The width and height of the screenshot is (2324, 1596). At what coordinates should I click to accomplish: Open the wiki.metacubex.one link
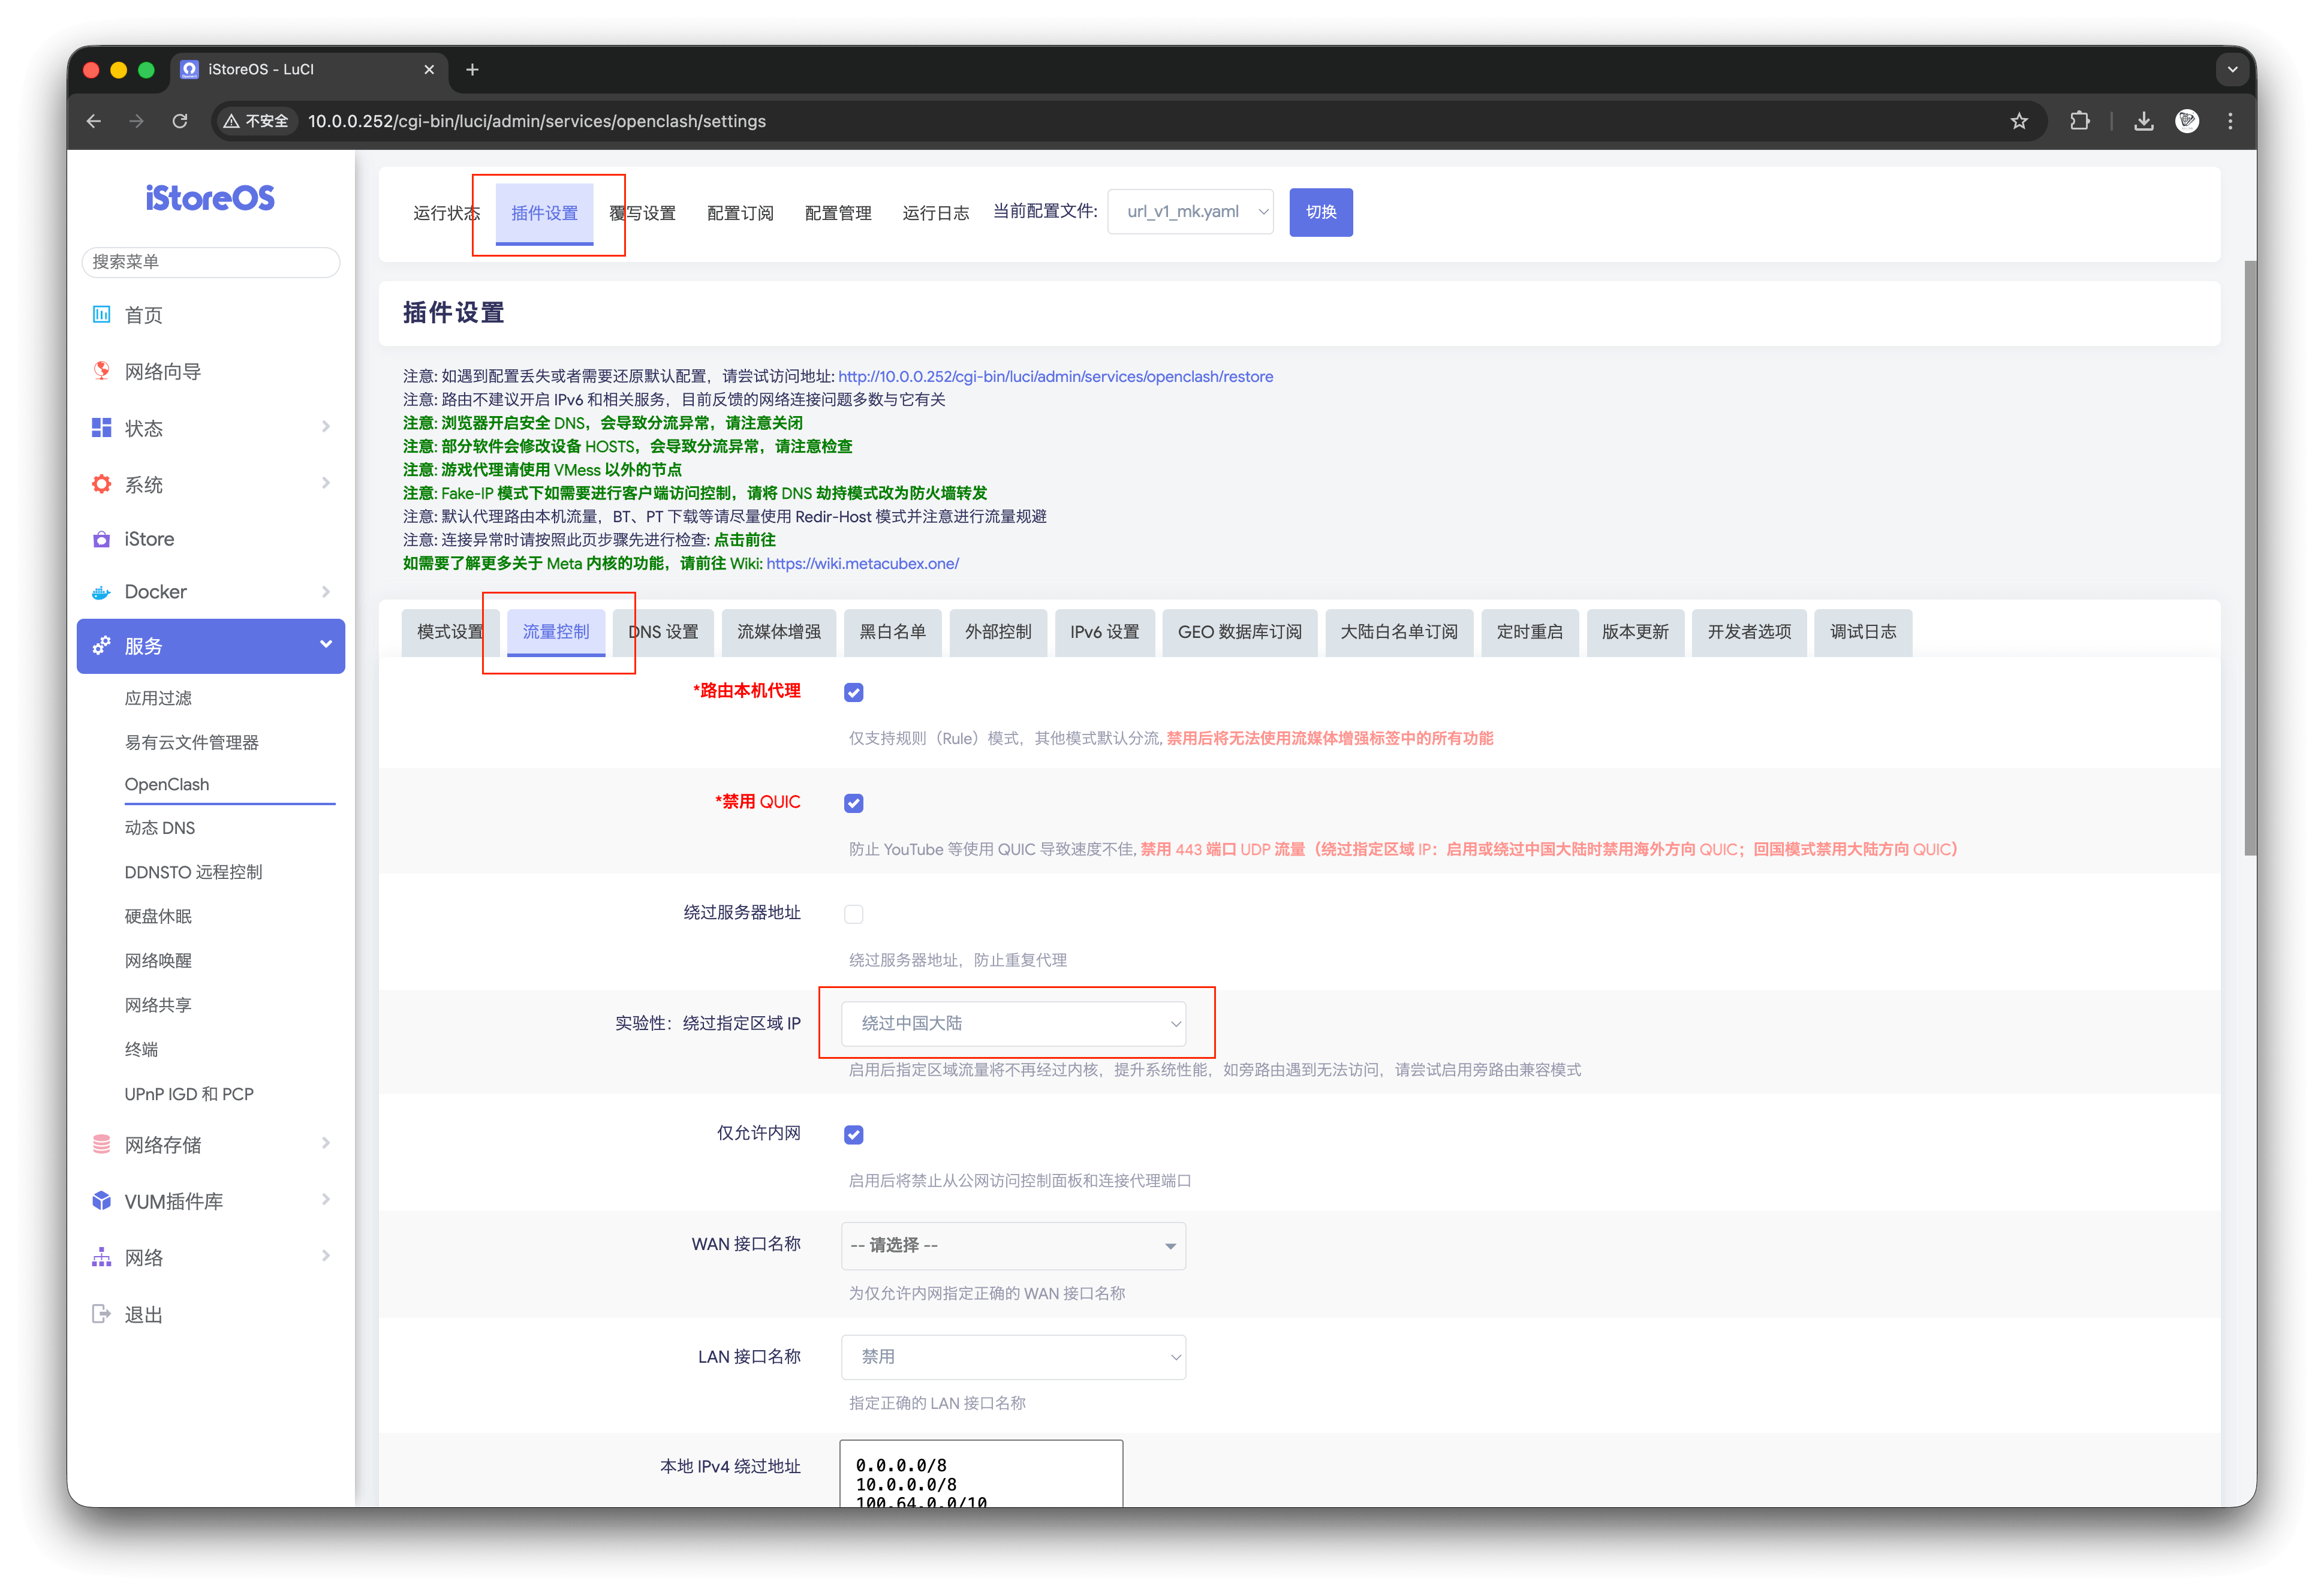(862, 564)
